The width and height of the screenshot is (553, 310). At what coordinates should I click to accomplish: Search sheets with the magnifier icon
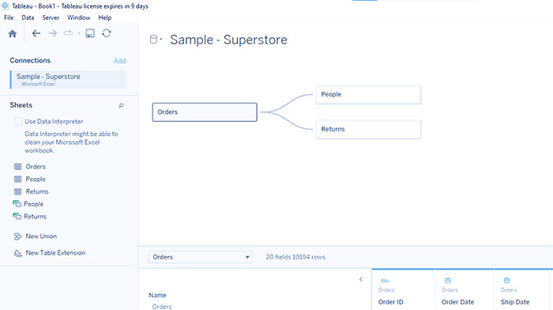[x=121, y=105]
